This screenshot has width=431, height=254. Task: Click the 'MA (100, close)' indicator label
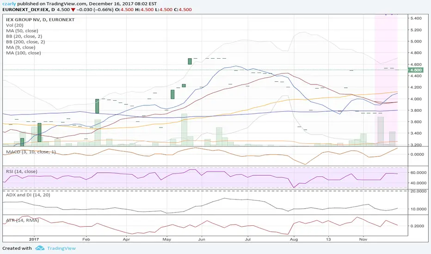coord(24,53)
